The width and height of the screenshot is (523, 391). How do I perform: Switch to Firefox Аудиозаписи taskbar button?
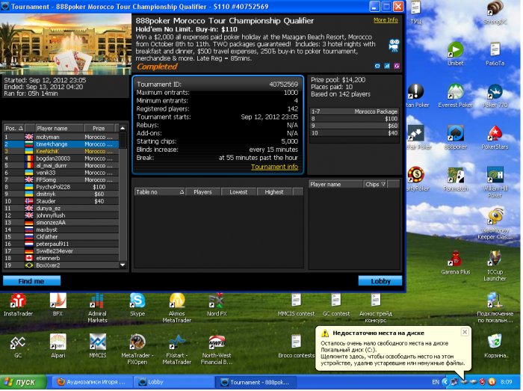click(91, 382)
